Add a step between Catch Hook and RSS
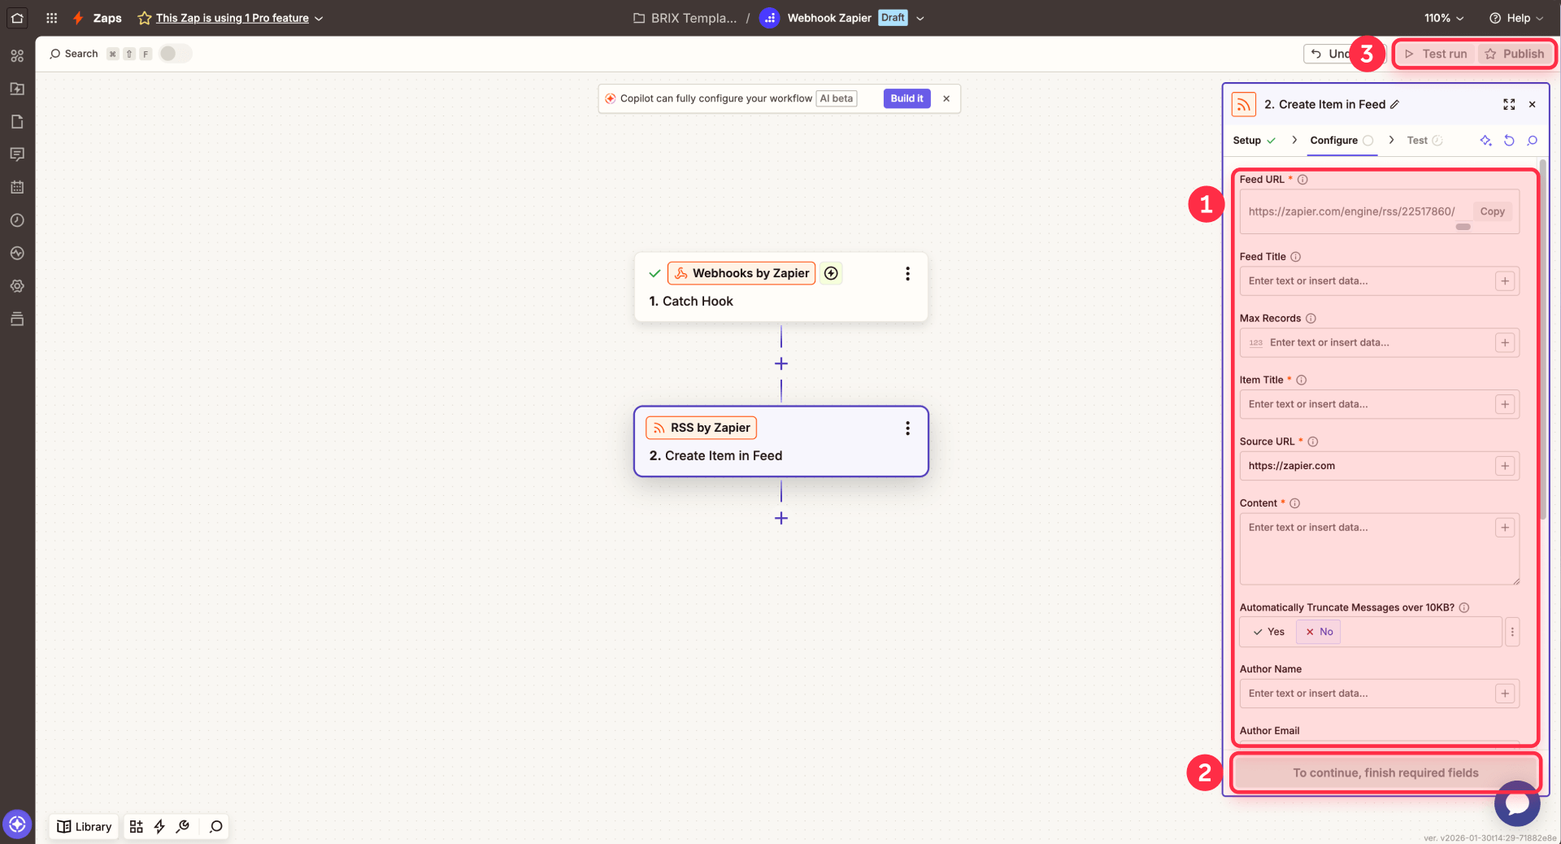The height and width of the screenshot is (844, 1561). [x=781, y=363]
